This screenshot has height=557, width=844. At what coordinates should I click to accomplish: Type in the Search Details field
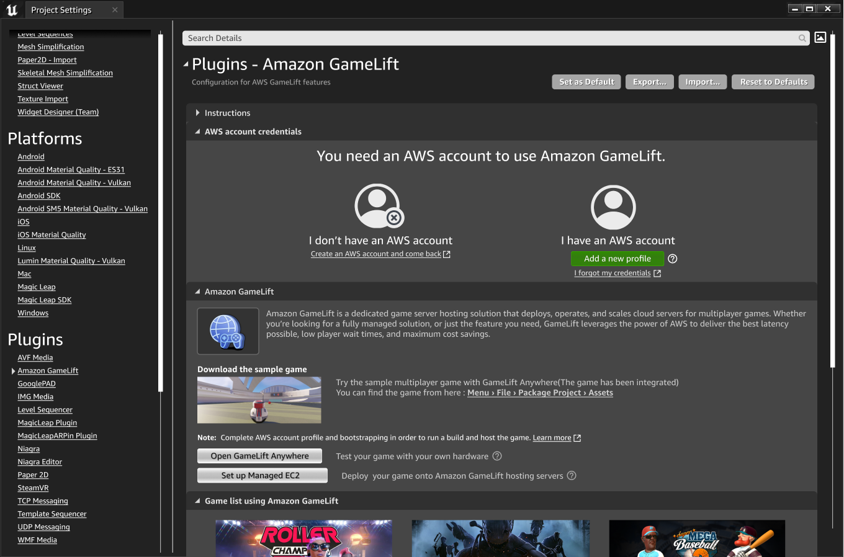[x=490, y=38]
